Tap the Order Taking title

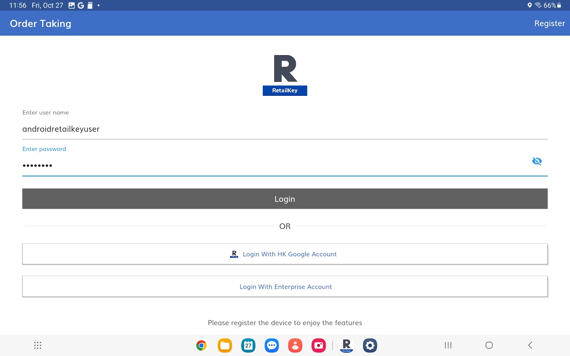click(40, 23)
